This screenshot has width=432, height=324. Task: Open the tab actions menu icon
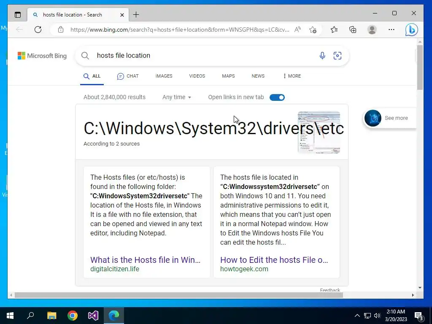18,15
